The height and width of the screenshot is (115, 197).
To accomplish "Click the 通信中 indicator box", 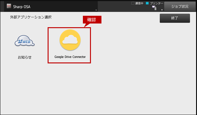I will coord(133,3).
